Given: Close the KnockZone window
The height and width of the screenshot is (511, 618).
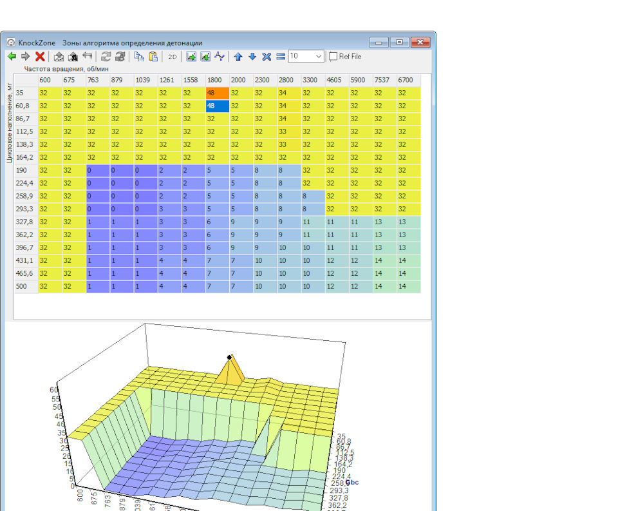Looking at the screenshot, I should (x=420, y=43).
